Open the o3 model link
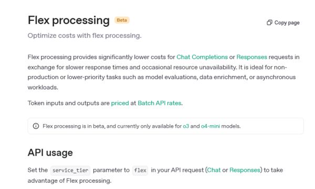This screenshot has width=315, height=189. pyautogui.click(x=186, y=126)
